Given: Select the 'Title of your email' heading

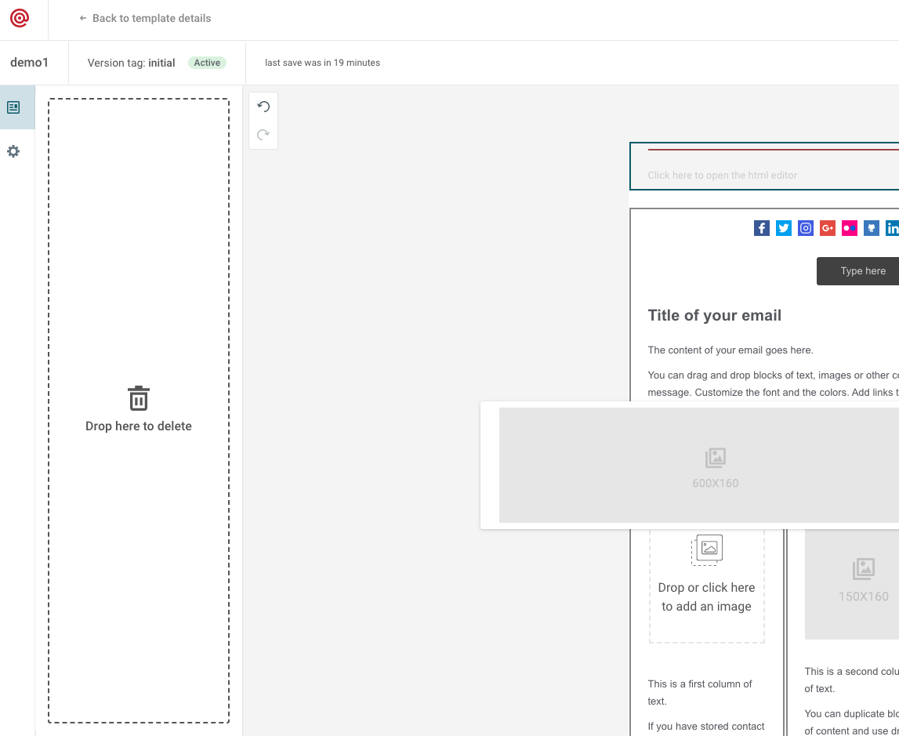Looking at the screenshot, I should tap(714, 316).
